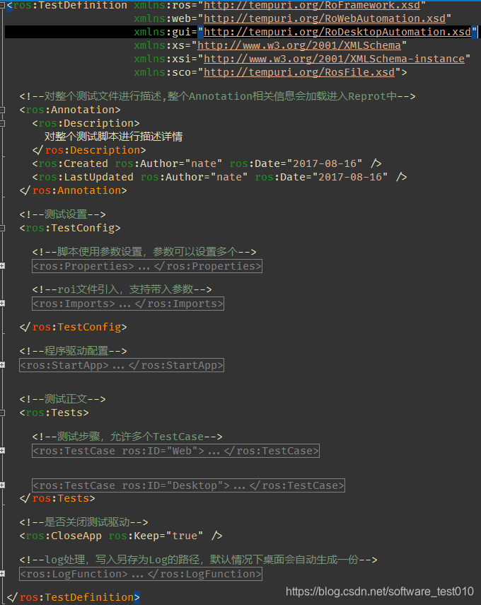
Task: Collapse the ros:Annotation fold marker
Action: tap(2, 110)
